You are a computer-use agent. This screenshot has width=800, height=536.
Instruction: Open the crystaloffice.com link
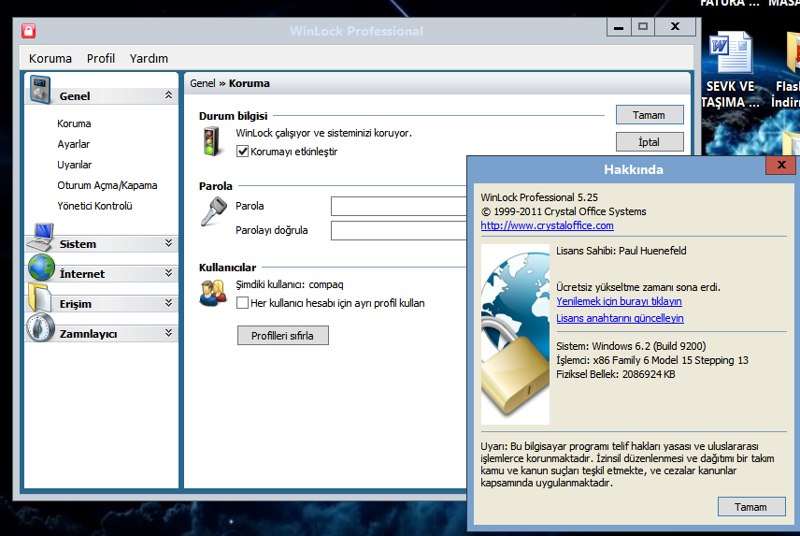click(547, 225)
